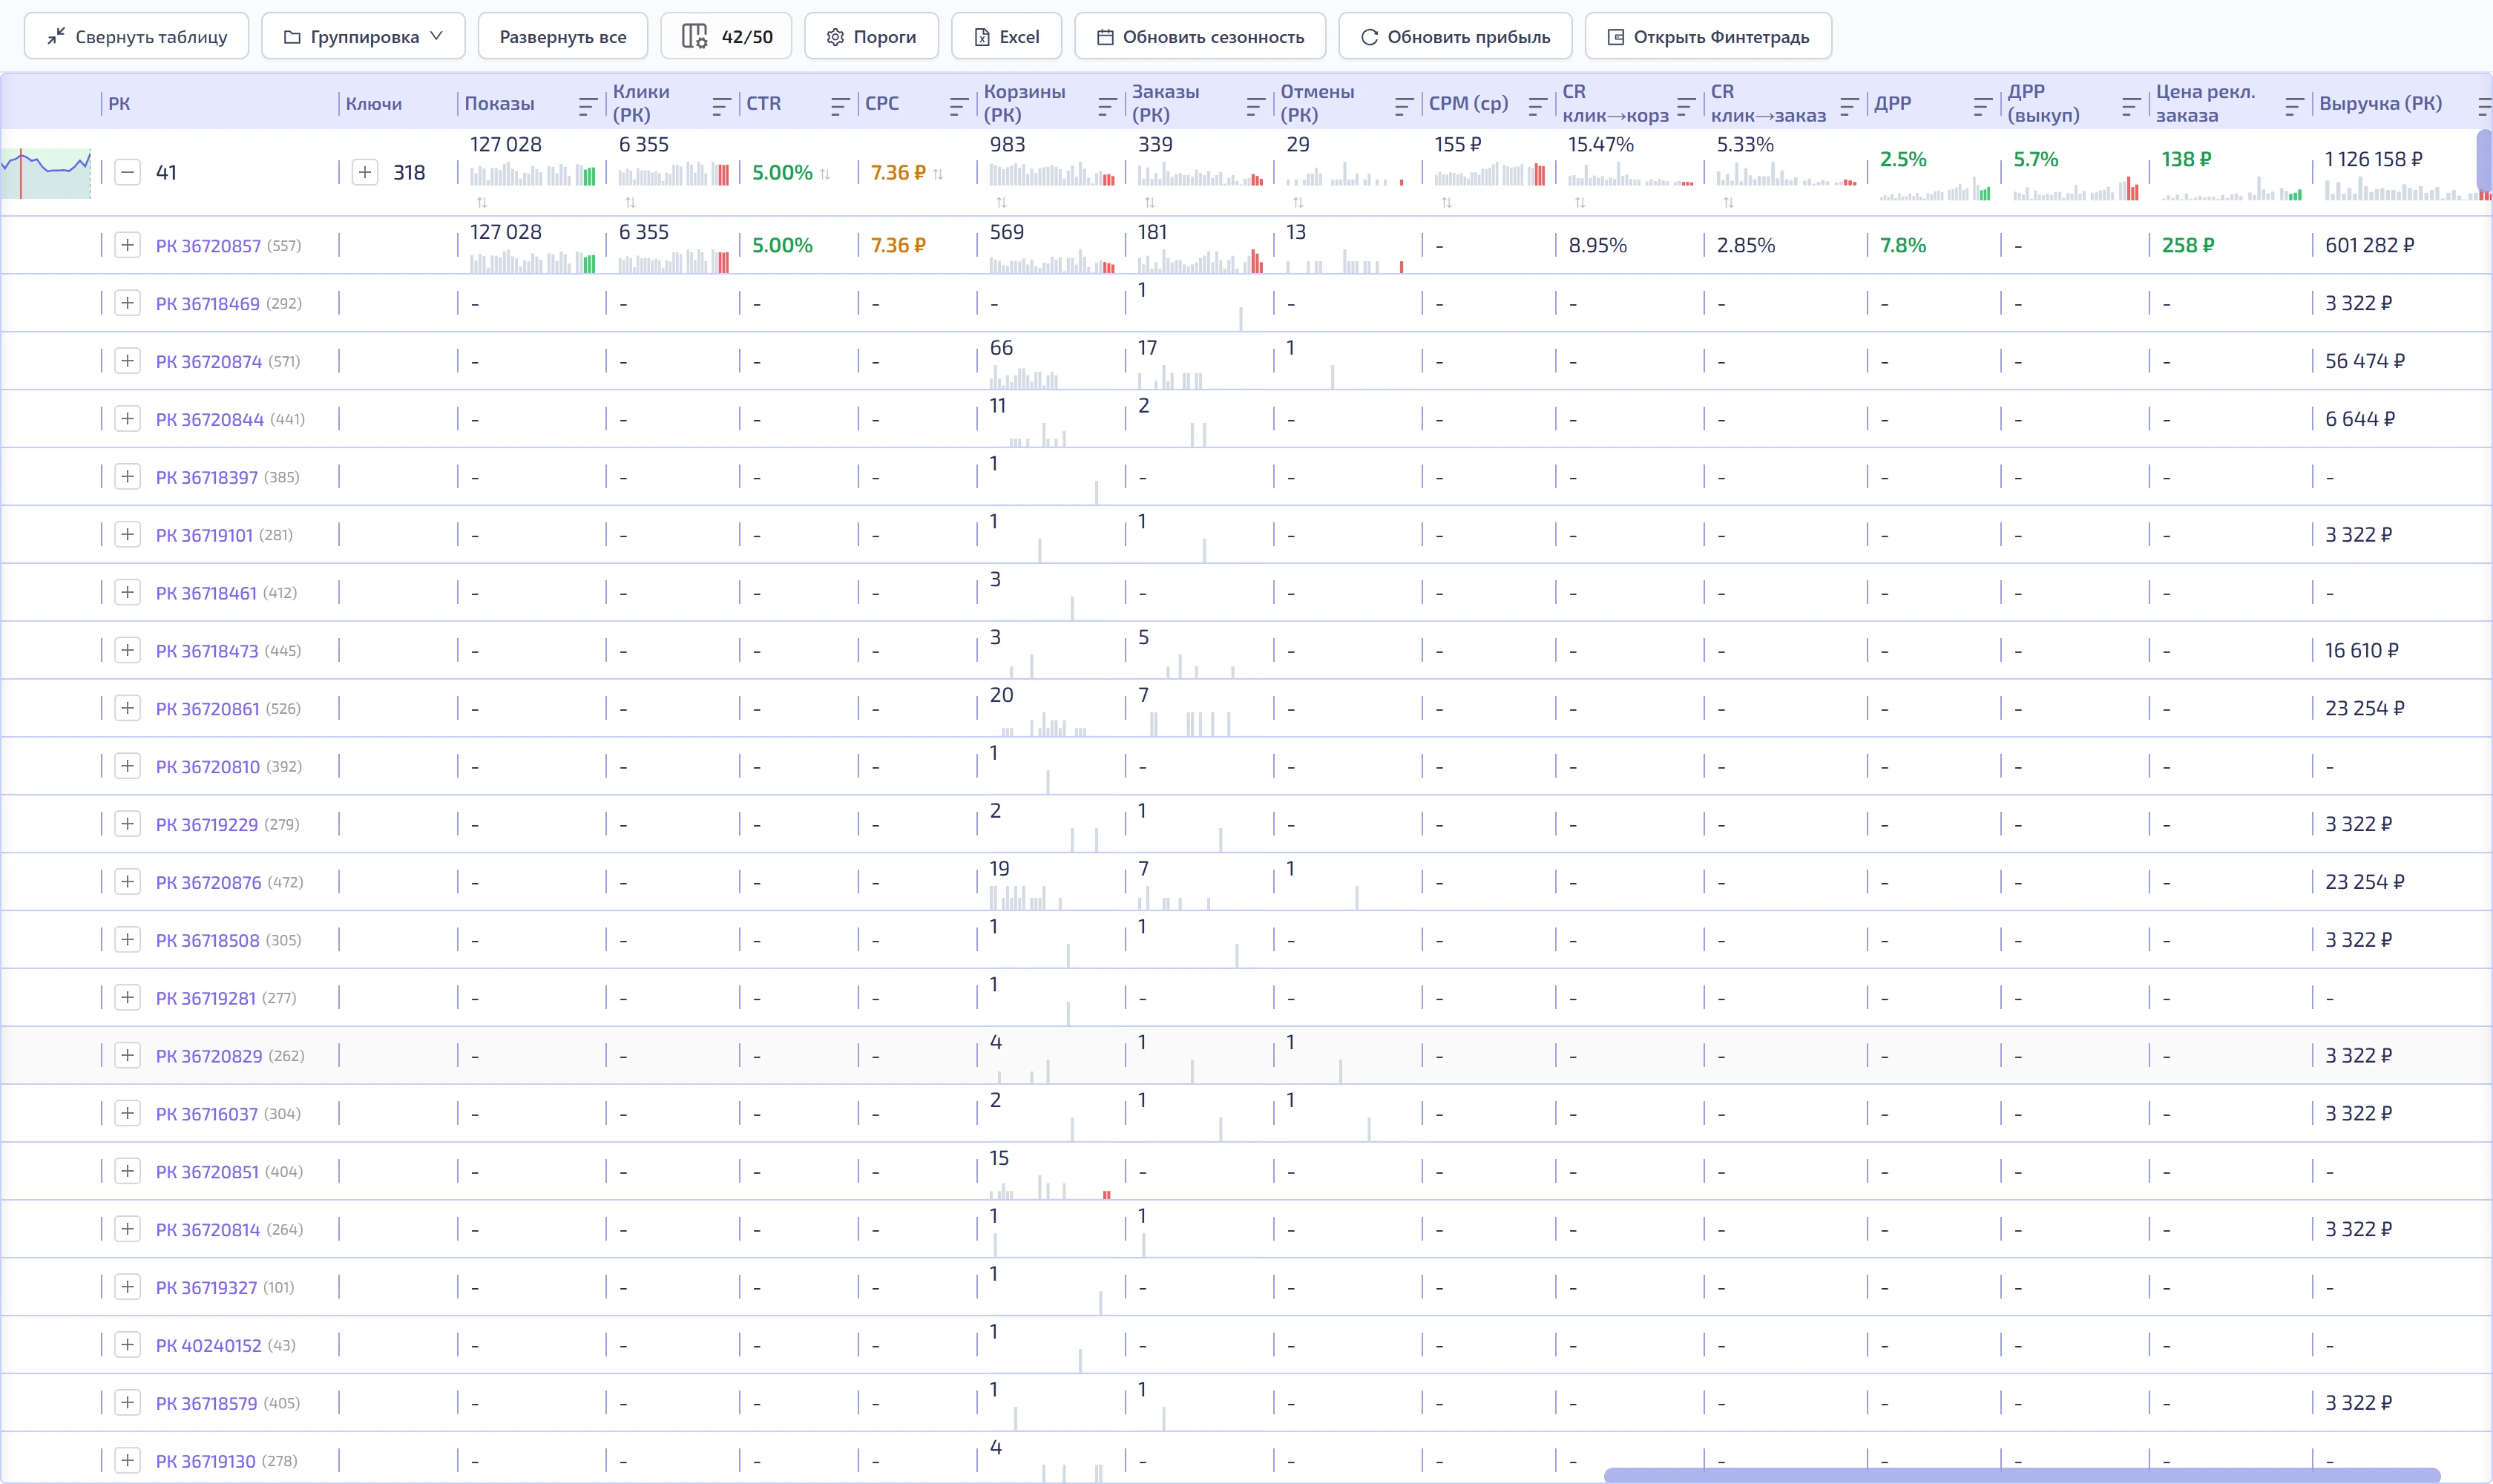Image resolution: width=2493 pixels, height=1484 pixels.
Task: Expand the row РК 36719130
Action: [x=127, y=1461]
